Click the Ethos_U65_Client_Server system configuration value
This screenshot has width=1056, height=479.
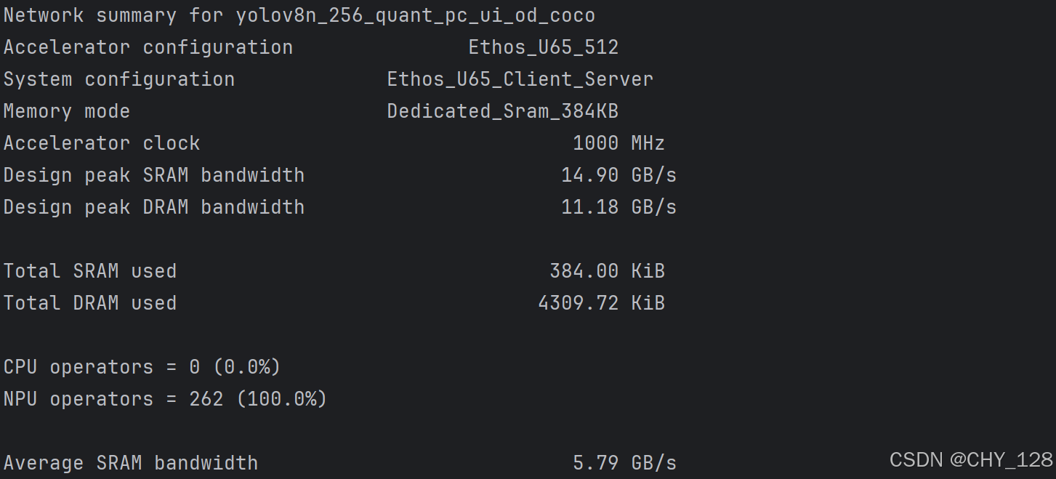click(520, 80)
